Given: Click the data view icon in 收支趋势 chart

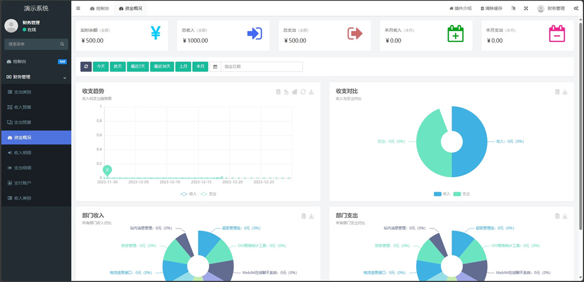Looking at the screenshot, I should tap(278, 92).
